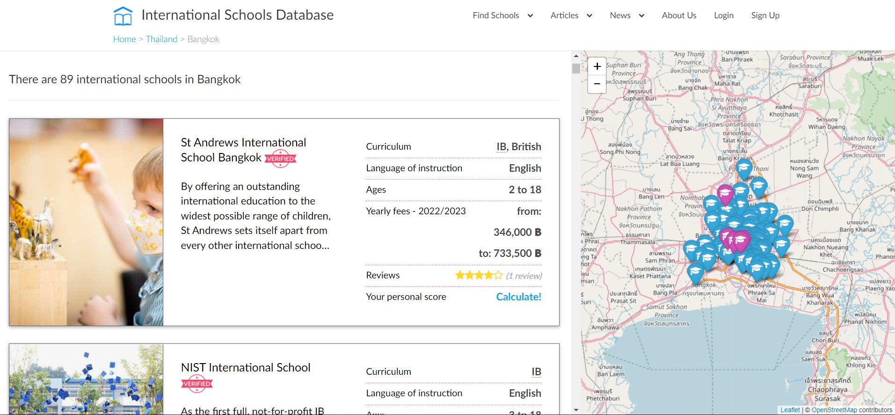Expand the Articles dropdown menu
The height and width of the screenshot is (415, 895).
[x=571, y=15]
